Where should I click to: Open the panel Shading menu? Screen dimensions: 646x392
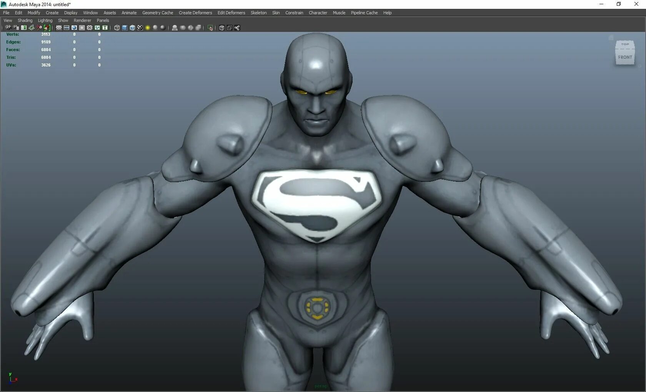tap(25, 20)
